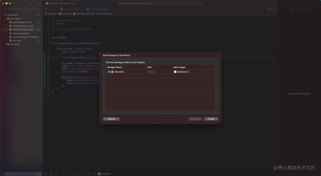Toggle the SpmDemo target checkbox
Screen dimensions: 321x176
point(175,72)
